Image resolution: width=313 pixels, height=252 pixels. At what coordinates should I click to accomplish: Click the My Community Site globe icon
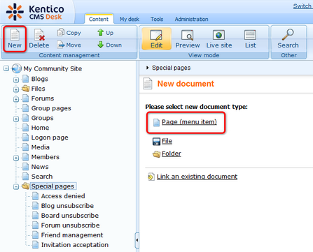point(17,68)
